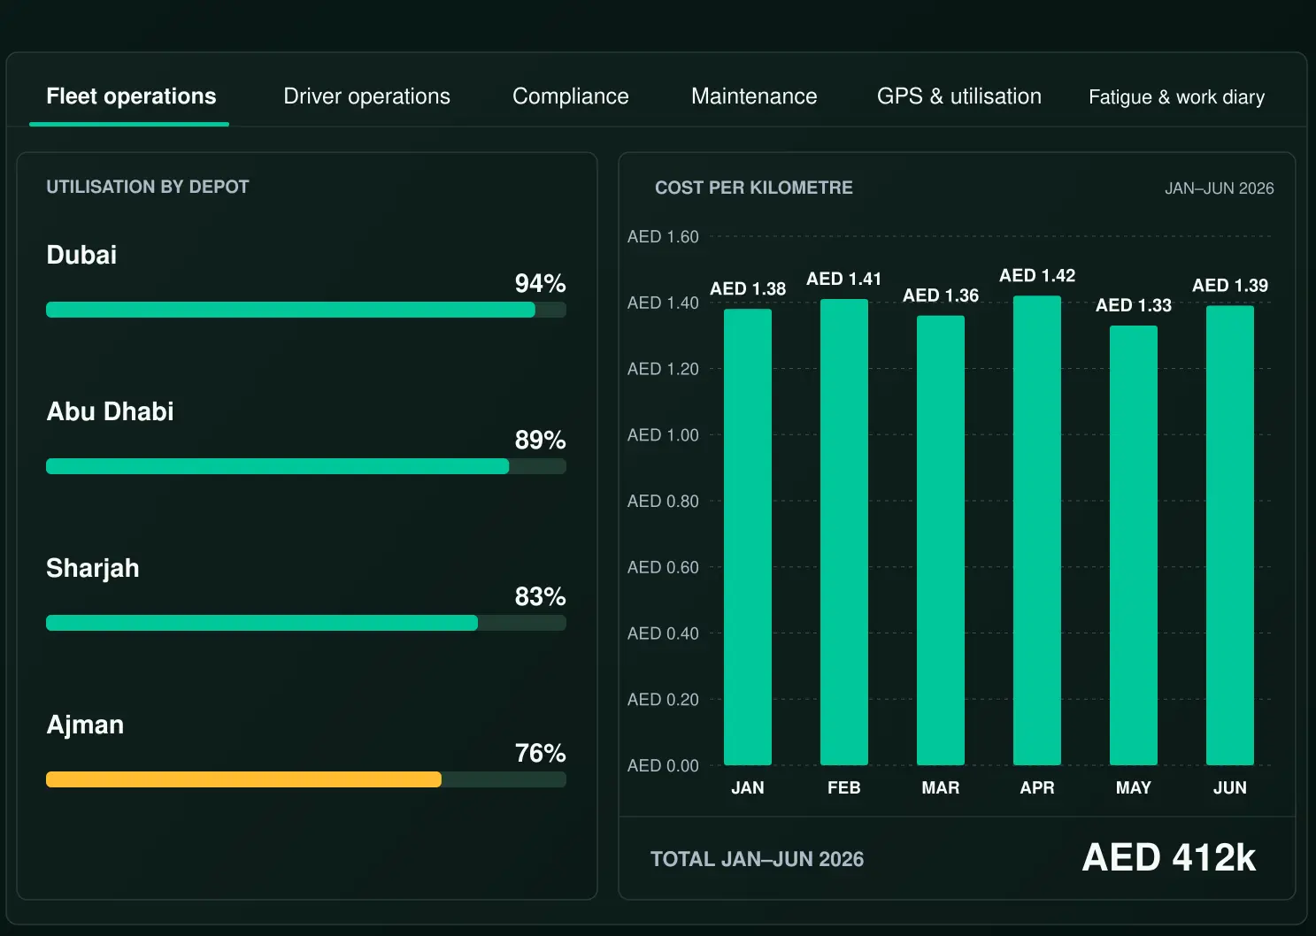
Task: Click the JUN month axis label
Action: coord(1230,787)
